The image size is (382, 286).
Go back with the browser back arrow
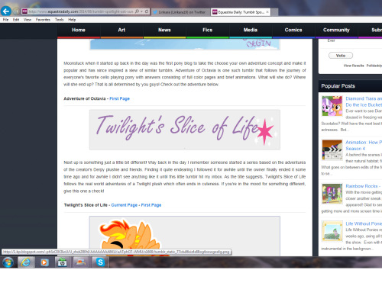coord(6,11)
